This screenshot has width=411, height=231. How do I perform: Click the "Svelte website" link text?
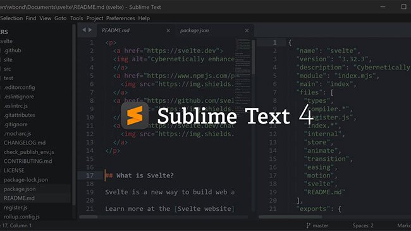(204, 209)
